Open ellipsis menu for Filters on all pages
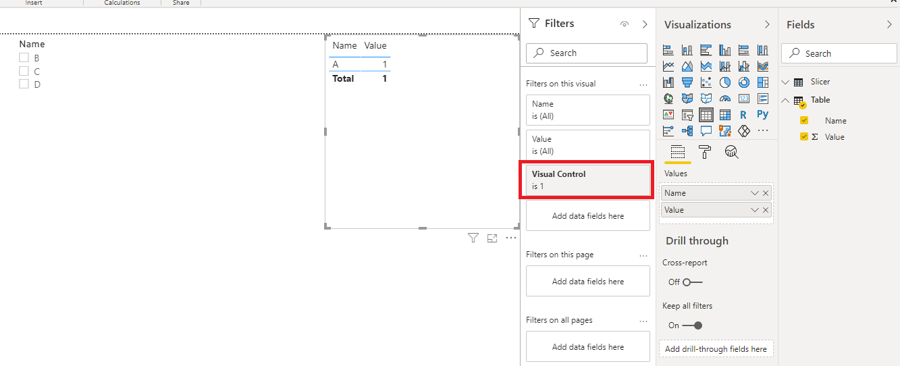Image resolution: width=900 pixels, height=366 pixels. pos(643,321)
